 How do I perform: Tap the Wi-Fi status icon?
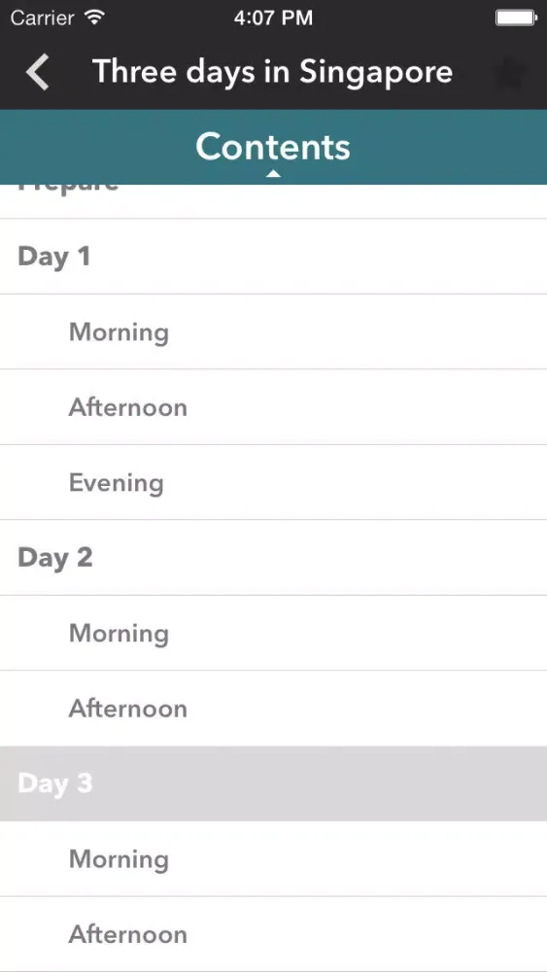[x=95, y=17]
